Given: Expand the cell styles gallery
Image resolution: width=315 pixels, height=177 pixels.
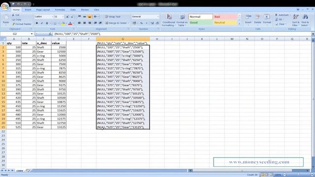Looking at the screenshot, I should coord(239,24).
